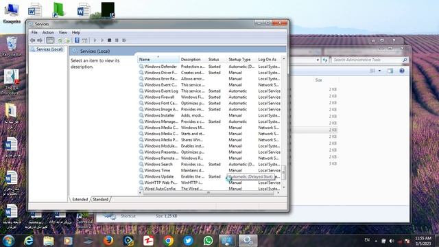Open the Help menu

[x=76, y=32]
